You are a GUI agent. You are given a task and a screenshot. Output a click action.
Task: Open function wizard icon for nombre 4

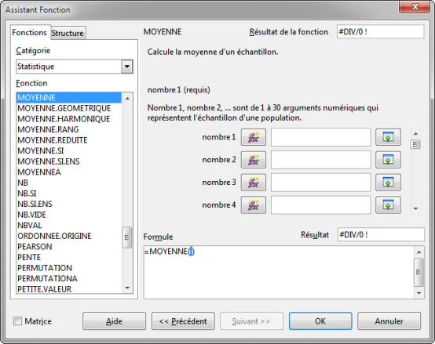point(254,205)
